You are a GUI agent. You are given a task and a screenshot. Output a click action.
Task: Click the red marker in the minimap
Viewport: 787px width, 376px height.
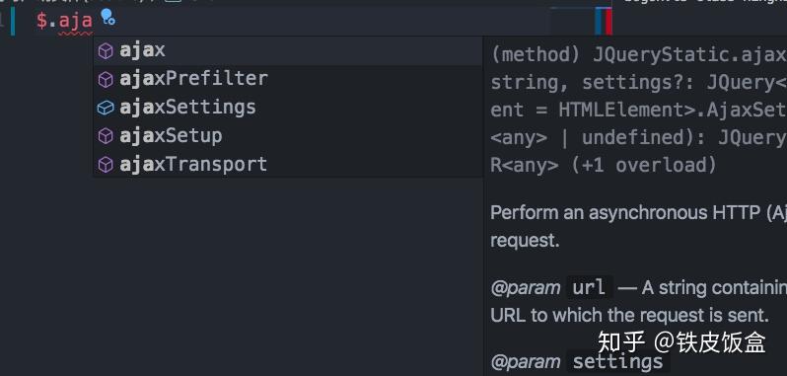[x=608, y=22]
